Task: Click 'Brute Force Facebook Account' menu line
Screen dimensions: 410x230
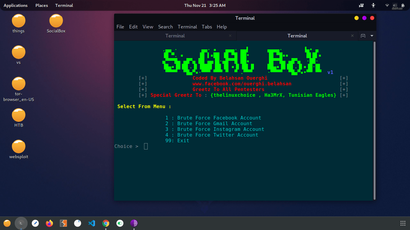Action: (213, 118)
